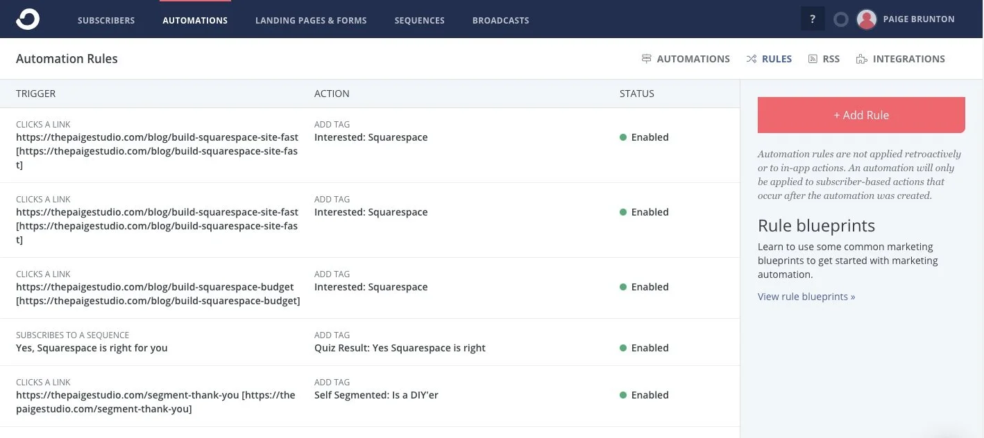This screenshot has width=984, height=438.
Task: Switch to the Sequences tab
Action: (419, 20)
